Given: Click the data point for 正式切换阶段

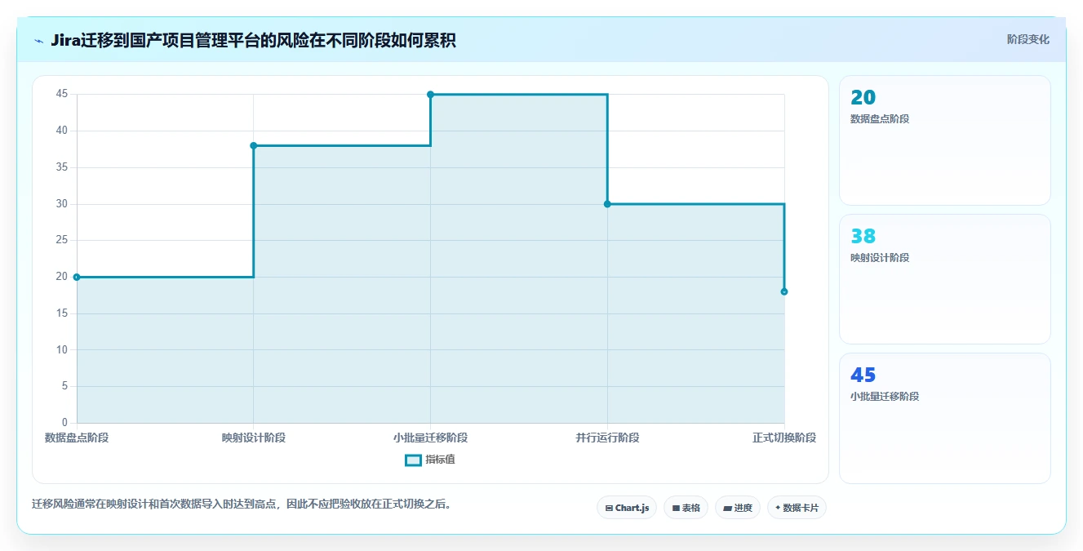Looking at the screenshot, I should click(784, 291).
